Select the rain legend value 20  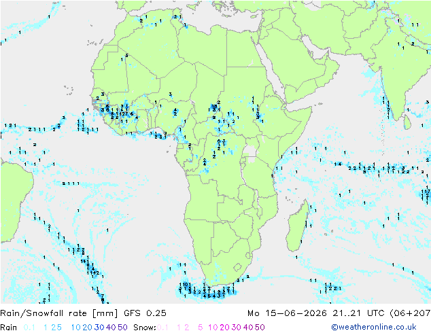88,328
